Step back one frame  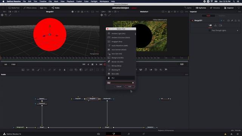click(88, 64)
